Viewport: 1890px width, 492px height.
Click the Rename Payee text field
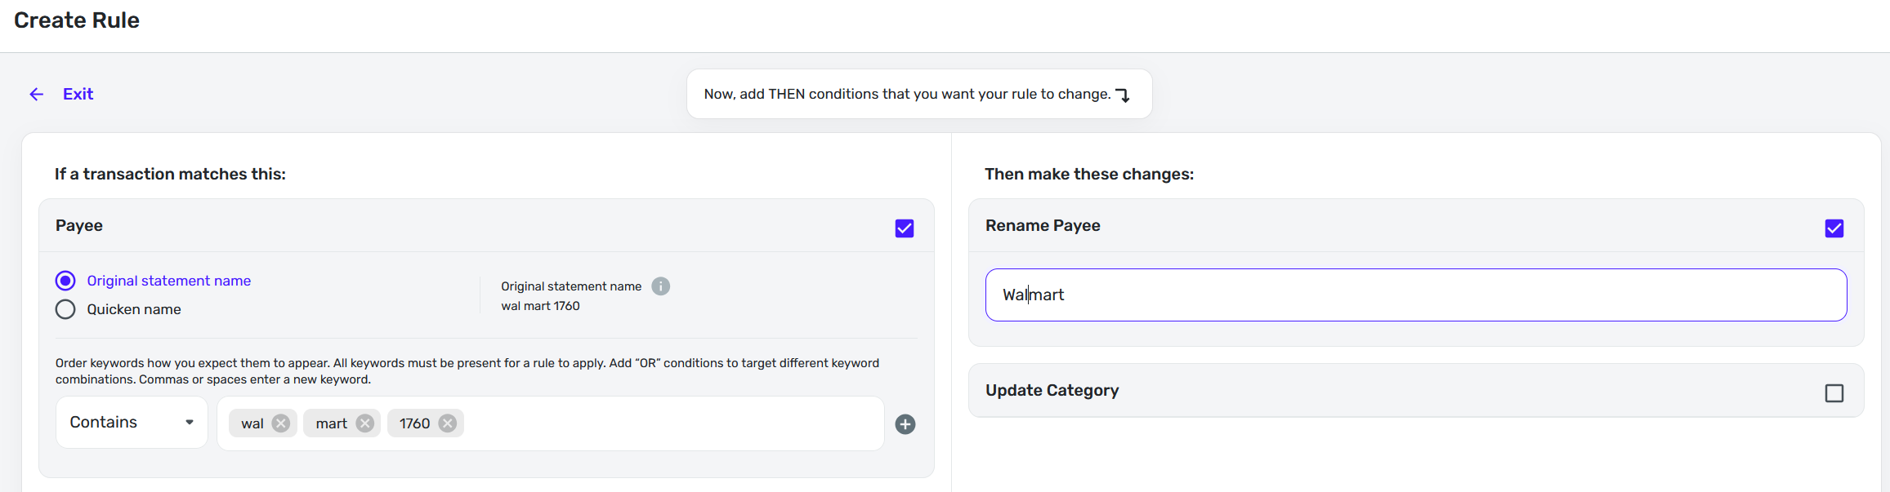[1415, 295]
